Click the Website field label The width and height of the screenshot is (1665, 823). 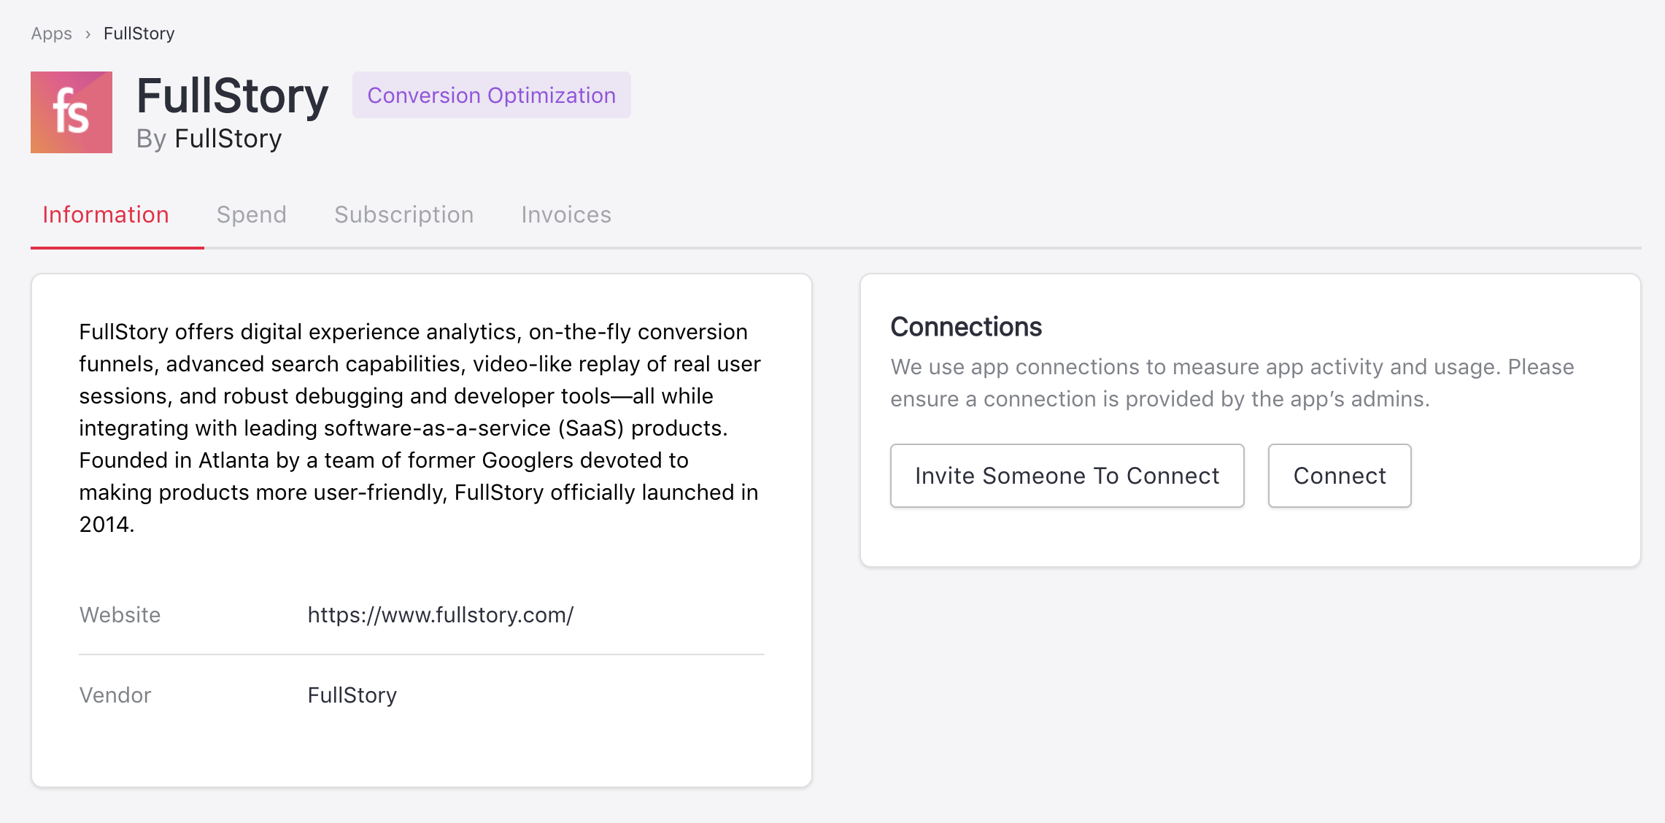tap(120, 615)
